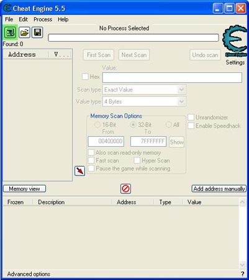Image resolution: width=249 pixels, height=280 pixels.
Task: Click the red no-entry clear list icon
Action: tap(125, 189)
